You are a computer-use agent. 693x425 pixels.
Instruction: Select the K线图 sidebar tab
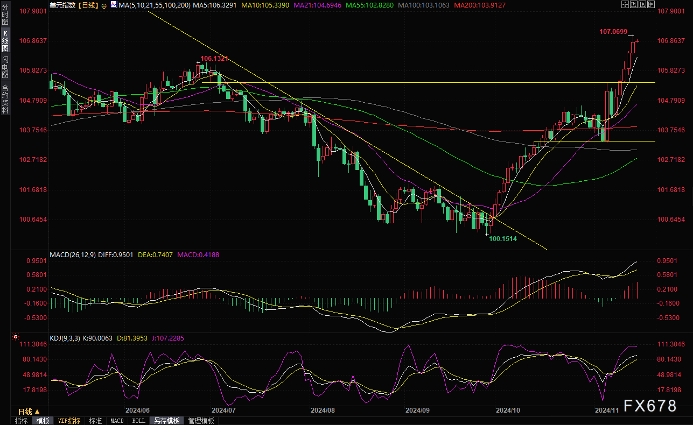coord(5,40)
